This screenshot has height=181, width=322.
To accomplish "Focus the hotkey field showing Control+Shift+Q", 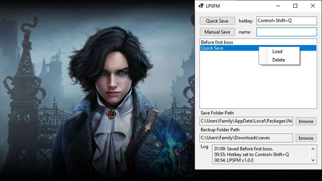I will (287, 21).
